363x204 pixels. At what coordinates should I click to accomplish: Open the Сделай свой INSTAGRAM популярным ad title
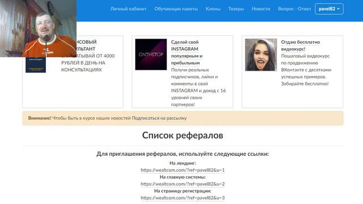point(187,52)
